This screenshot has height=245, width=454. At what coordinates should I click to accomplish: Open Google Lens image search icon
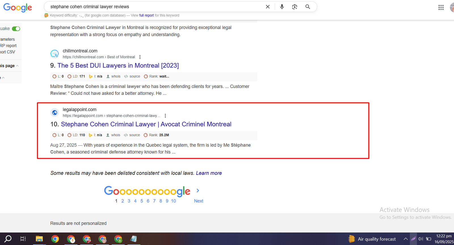[x=295, y=7]
